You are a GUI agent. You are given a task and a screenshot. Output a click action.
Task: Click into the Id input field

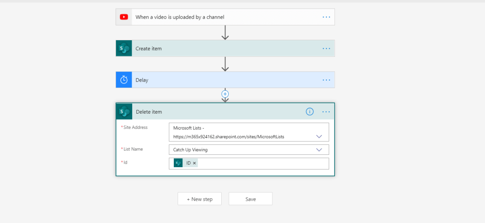coord(260,163)
